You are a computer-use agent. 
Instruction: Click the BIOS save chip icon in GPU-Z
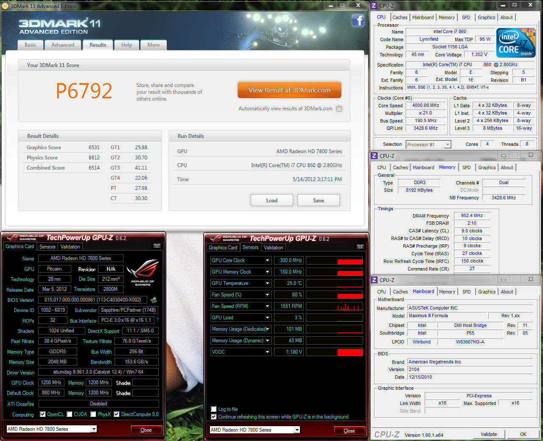pyautogui.click(x=154, y=300)
